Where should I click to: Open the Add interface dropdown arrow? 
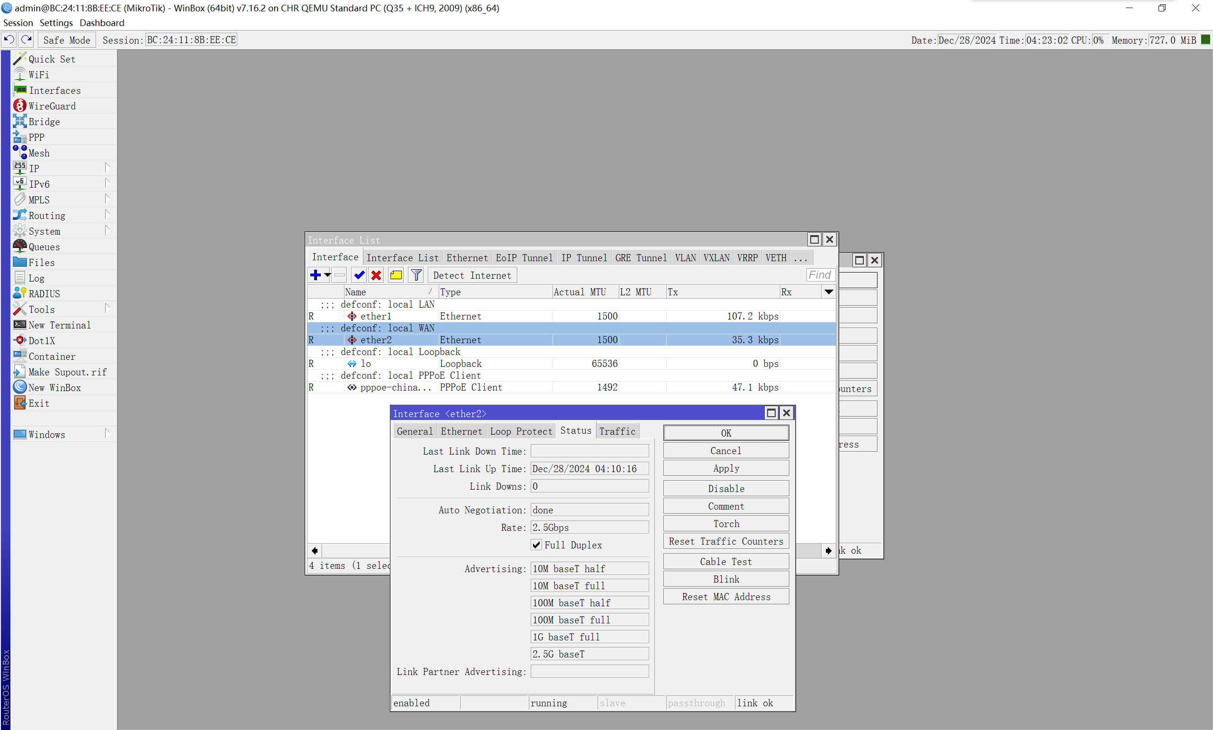[x=327, y=275]
